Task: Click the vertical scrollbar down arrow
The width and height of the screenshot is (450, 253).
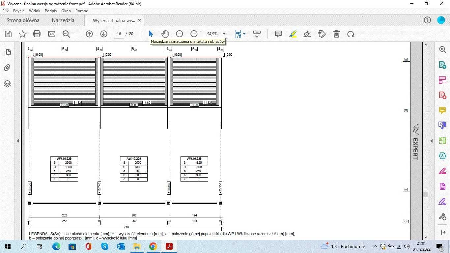Action: coord(426,237)
